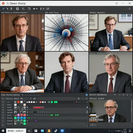Screen dimensions: 133x133
Task: Click the round smiley icon in timeline toolbar
Action: 79,98
